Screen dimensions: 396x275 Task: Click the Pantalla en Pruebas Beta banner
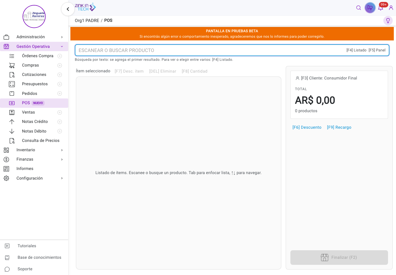click(x=232, y=34)
